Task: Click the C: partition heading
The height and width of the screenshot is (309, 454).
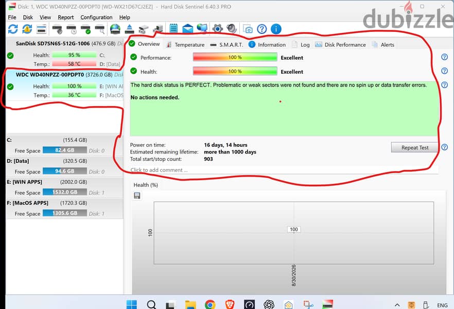Action: click(x=9, y=140)
